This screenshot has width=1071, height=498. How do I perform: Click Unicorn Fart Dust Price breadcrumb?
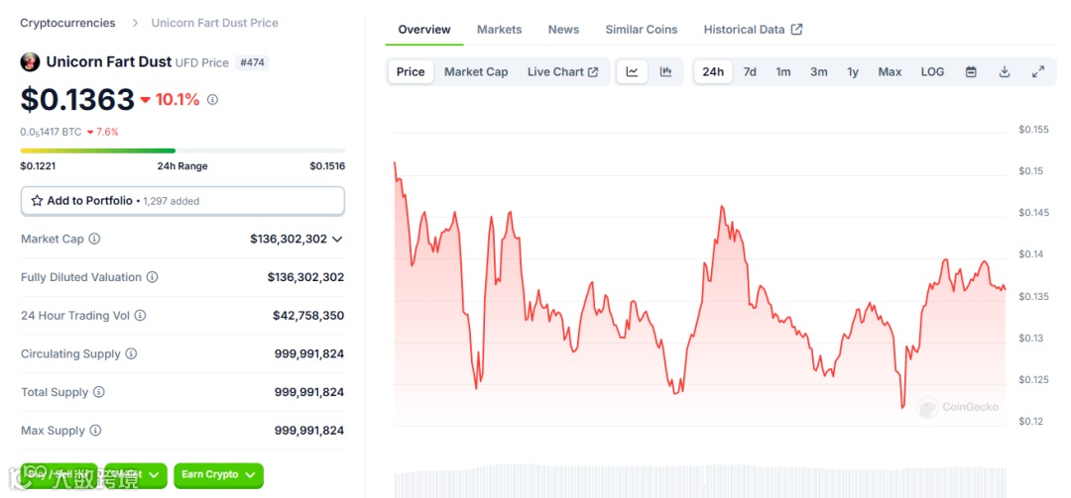[x=214, y=23]
